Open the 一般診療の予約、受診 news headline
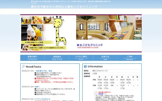Viewport: 162px width, 101px height. pyautogui.click(x=43, y=71)
